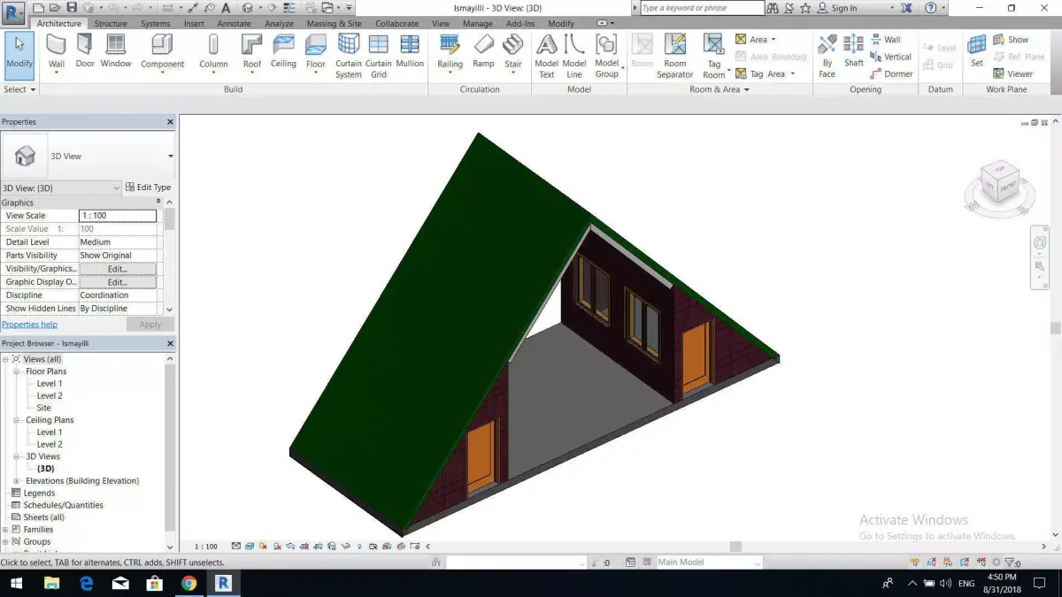Collapse the Floor Plans tree node

point(17,371)
